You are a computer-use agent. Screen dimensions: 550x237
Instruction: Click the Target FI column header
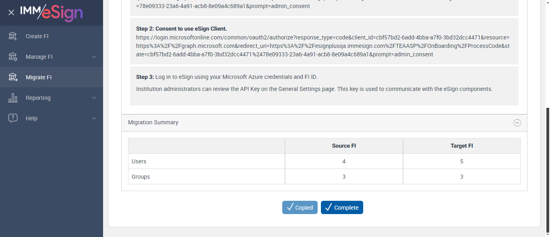coord(461,146)
